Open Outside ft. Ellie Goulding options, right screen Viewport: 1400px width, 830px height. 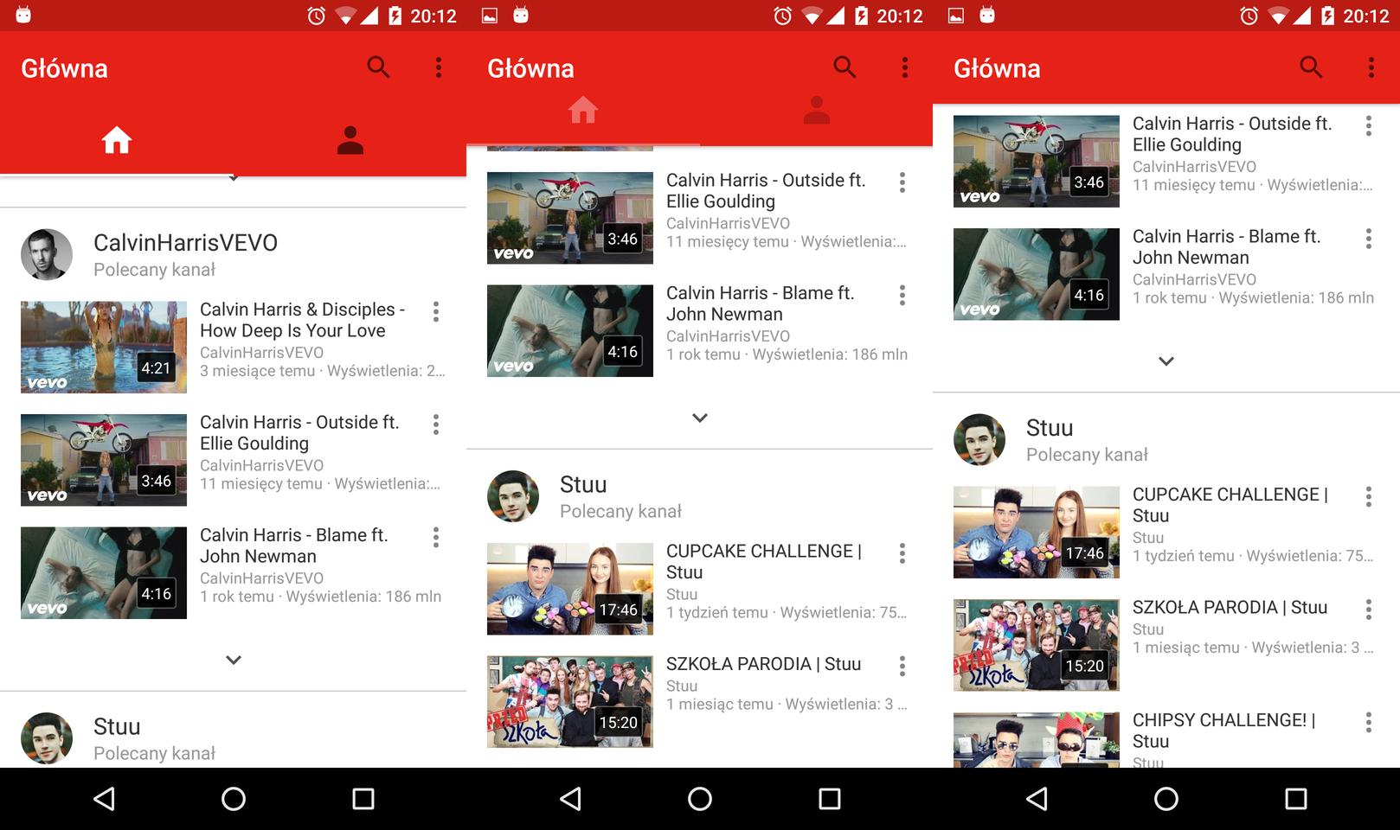click(x=1369, y=125)
